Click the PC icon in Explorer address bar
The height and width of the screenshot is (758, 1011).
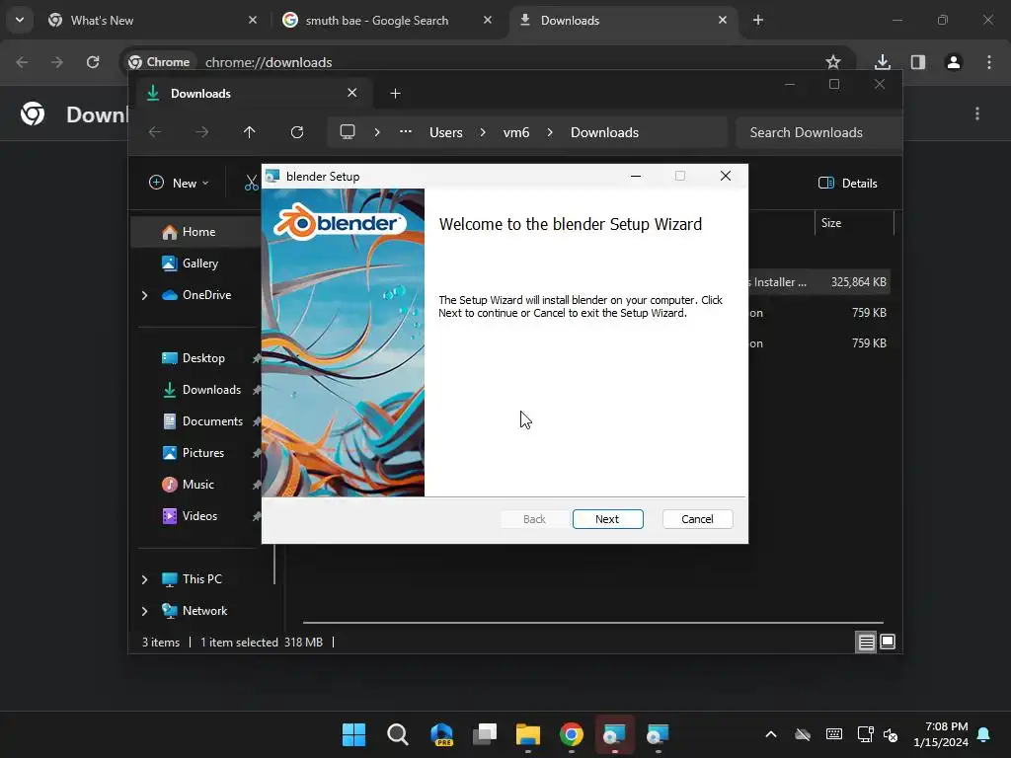348,132
